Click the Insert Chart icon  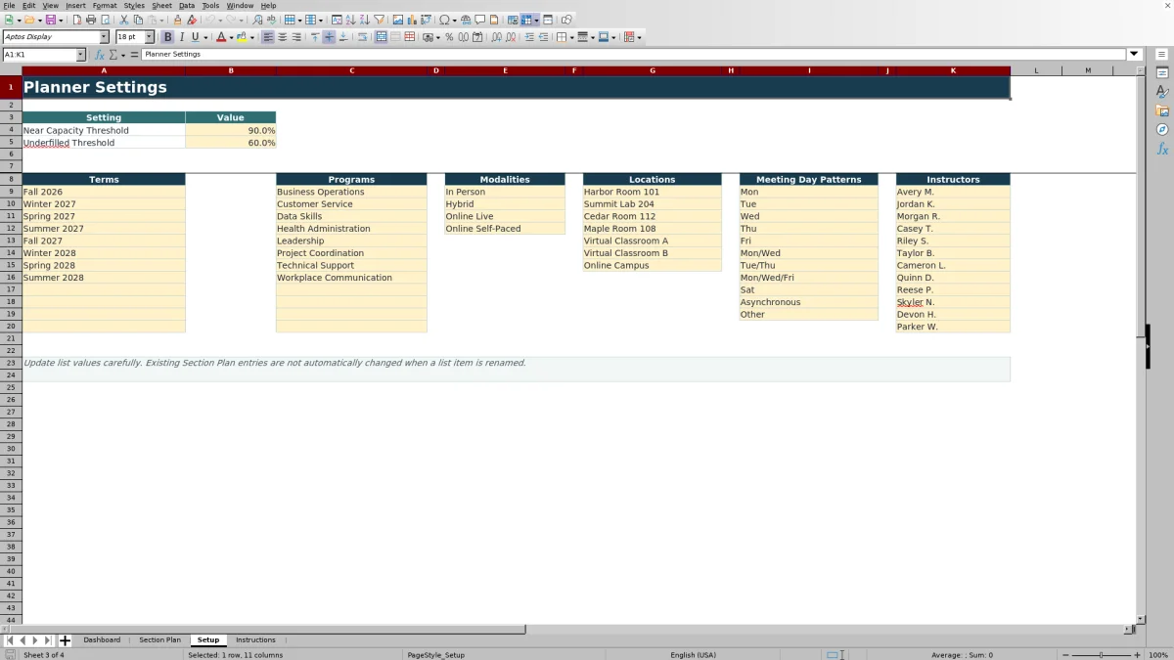[412, 20]
